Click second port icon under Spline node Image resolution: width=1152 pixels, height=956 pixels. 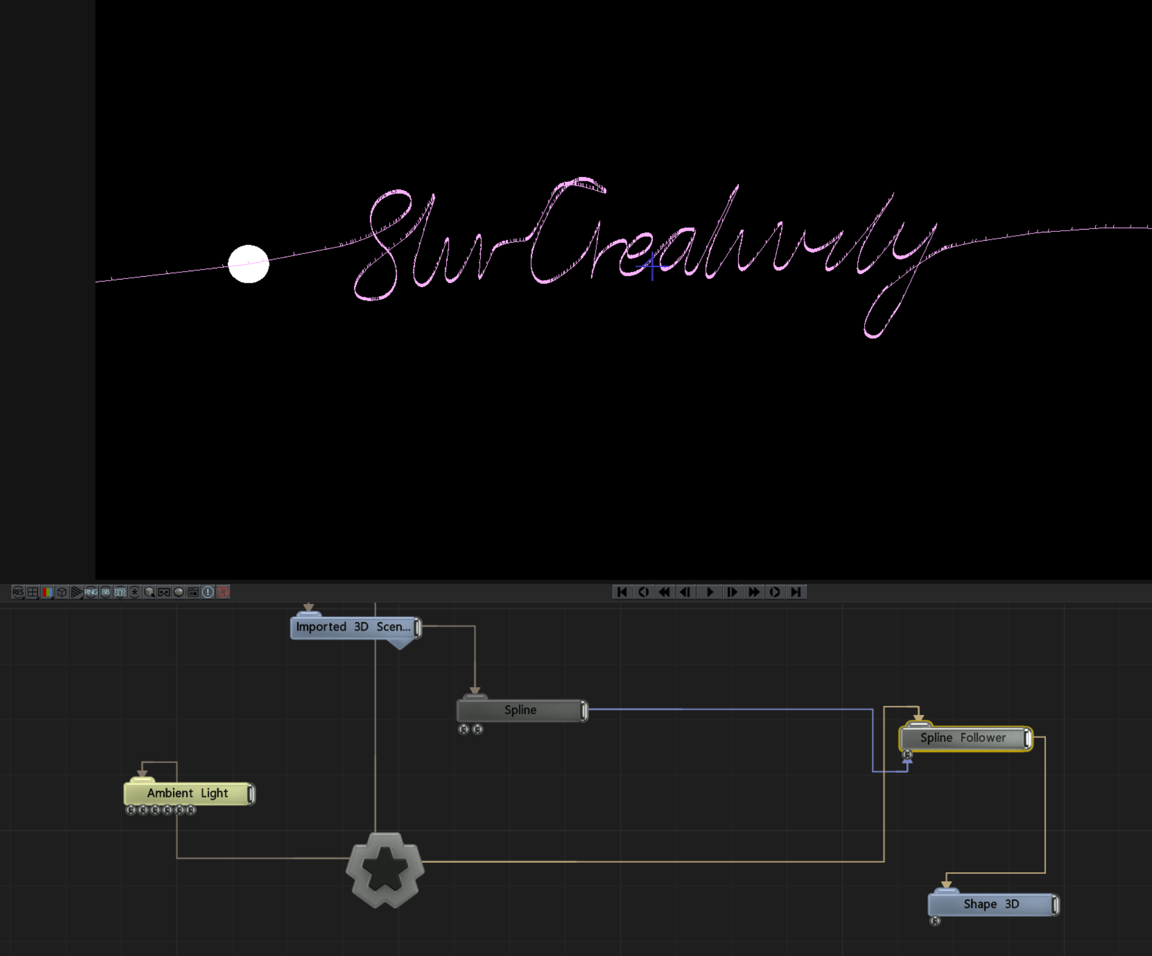(477, 729)
